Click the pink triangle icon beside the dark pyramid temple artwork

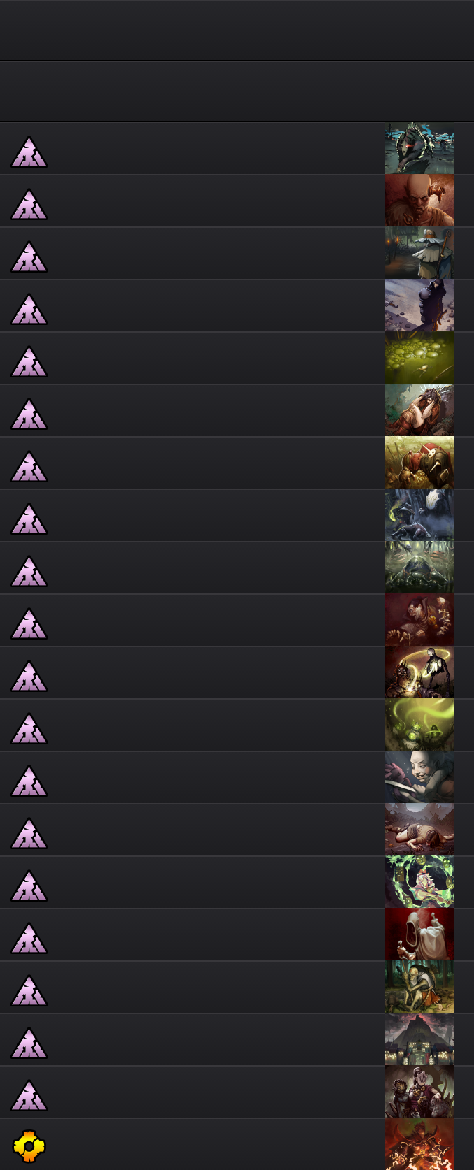point(29,1043)
